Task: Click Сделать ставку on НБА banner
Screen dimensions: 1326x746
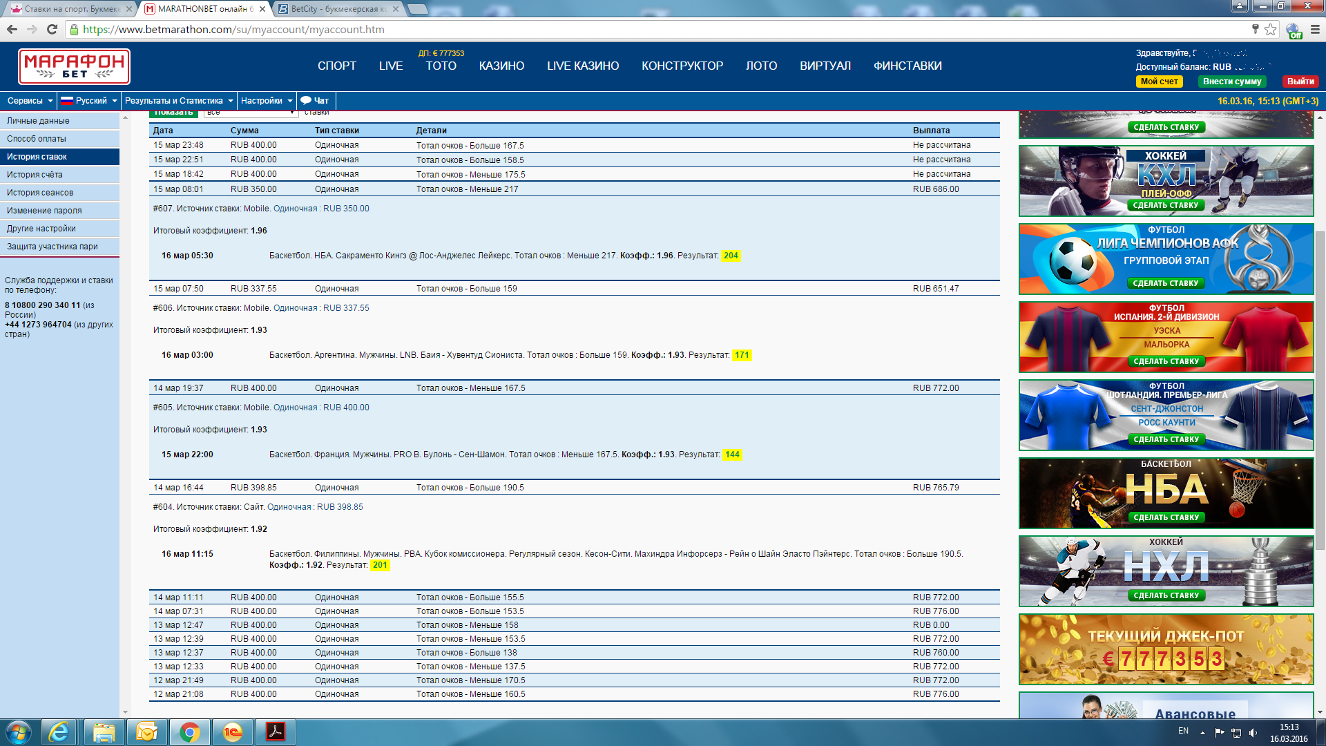Action: [1166, 517]
